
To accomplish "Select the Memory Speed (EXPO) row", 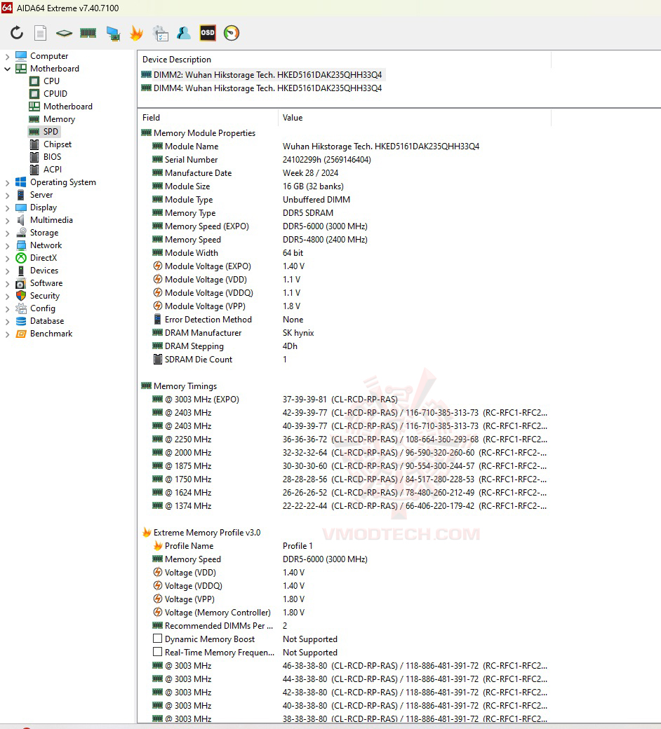I will tap(260, 226).
